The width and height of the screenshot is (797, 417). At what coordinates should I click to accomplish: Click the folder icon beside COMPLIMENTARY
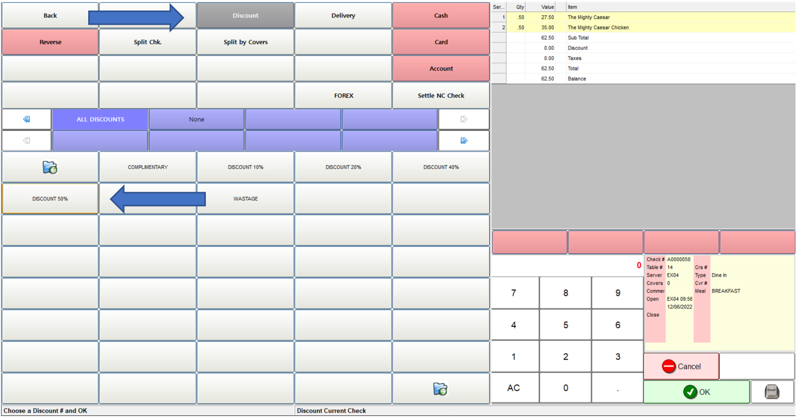coord(50,167)
